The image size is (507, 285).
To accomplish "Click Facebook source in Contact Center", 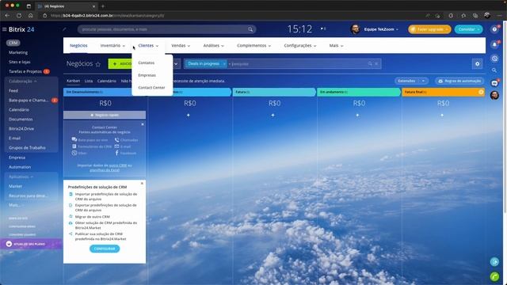I will [125, 153].
